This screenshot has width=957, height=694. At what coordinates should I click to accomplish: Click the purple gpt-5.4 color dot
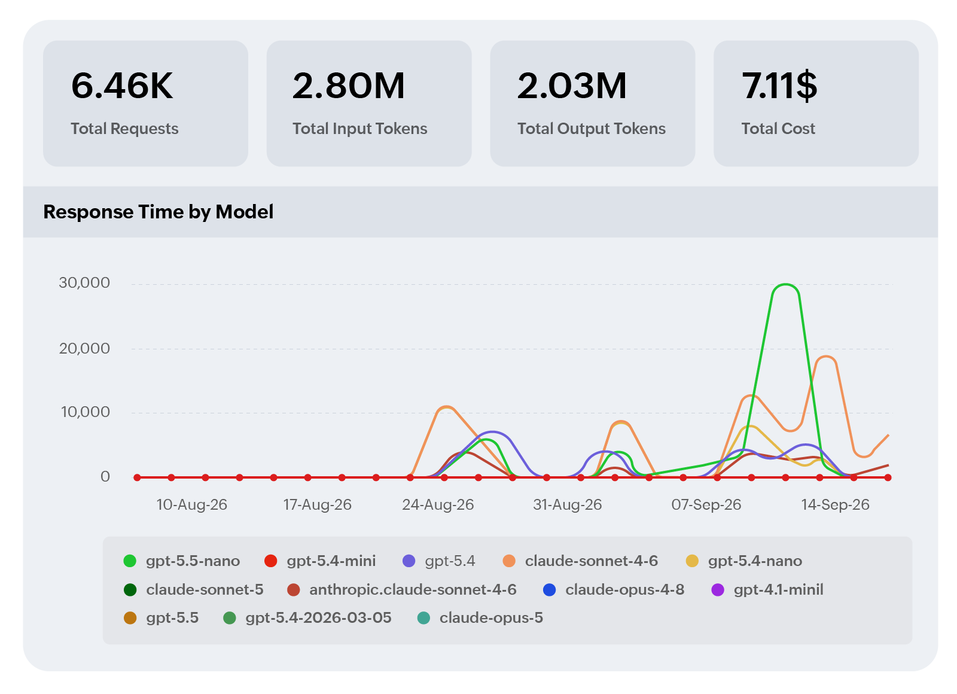(x=409, y=561)
